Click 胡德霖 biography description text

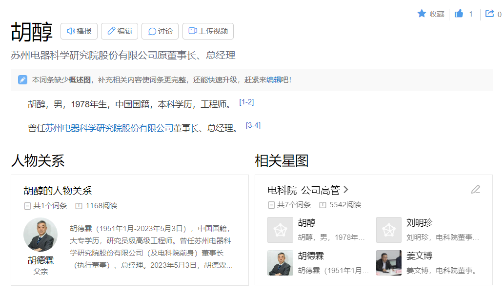pyautogui.click(x=151, y=247)
